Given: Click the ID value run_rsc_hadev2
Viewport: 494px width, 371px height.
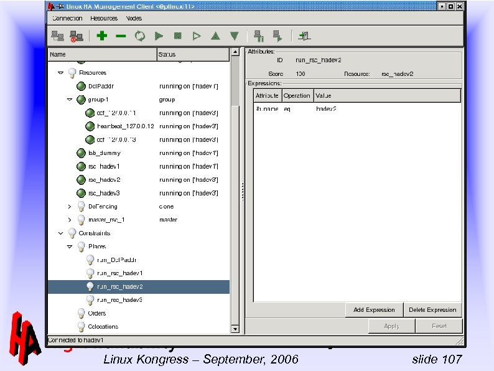Looking at the screenshot, I should (x=318, y=60).
